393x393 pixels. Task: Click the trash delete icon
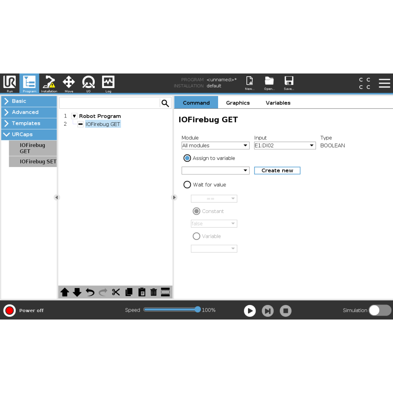pos(154,292)
